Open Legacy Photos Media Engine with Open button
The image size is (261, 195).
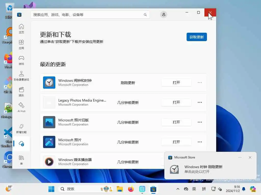click(x=176, y=102)
